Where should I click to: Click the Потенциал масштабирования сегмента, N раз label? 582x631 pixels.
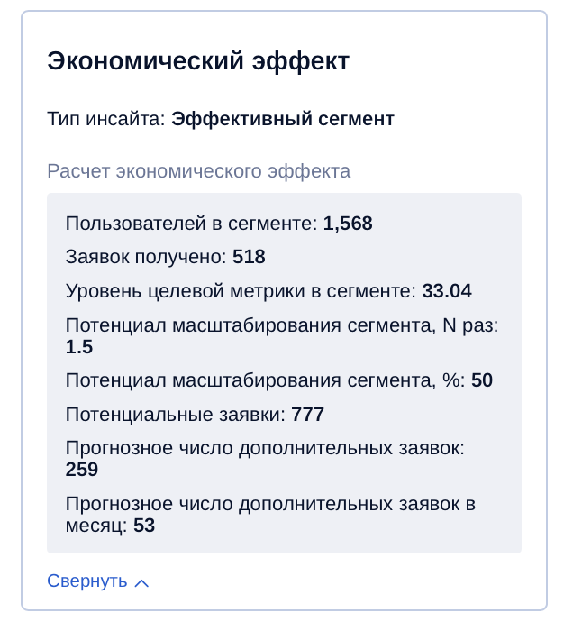tap(282, 325)
